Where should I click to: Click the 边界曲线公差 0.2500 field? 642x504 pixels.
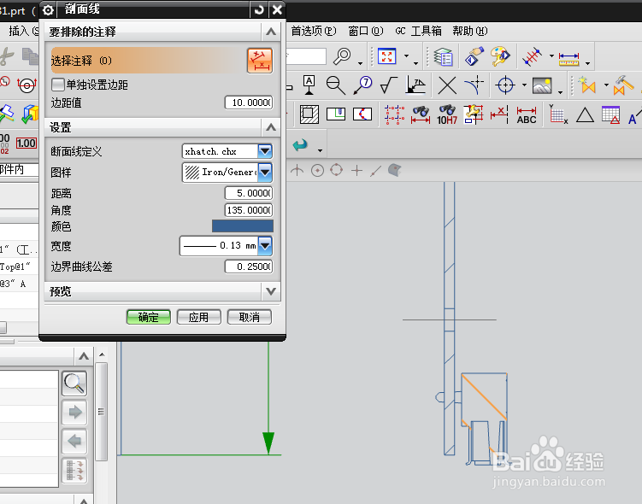point(249,267)
